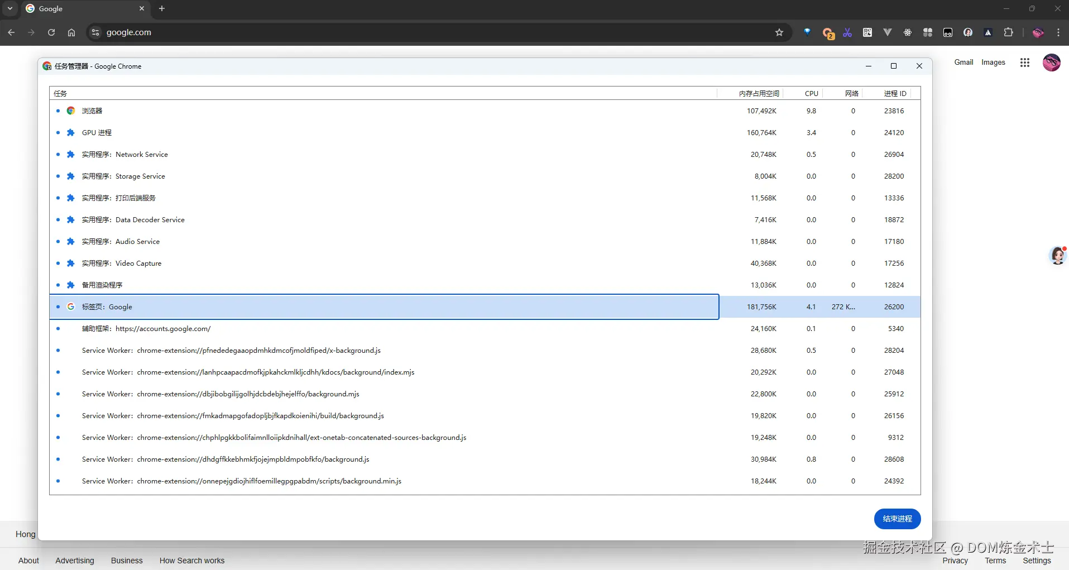1069x570 pixels.
Task: Open the purple scissors extension
Action: pyautogui.click(x=847, y=32)
